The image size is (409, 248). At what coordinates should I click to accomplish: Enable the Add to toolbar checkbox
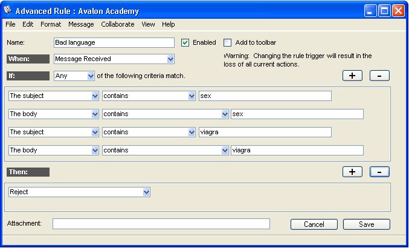coord(228,43)
